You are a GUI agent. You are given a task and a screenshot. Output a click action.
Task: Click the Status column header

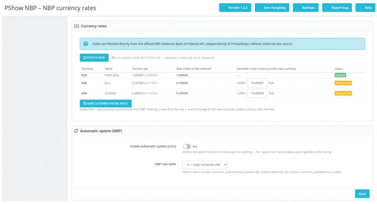click(x=339, y=69)
